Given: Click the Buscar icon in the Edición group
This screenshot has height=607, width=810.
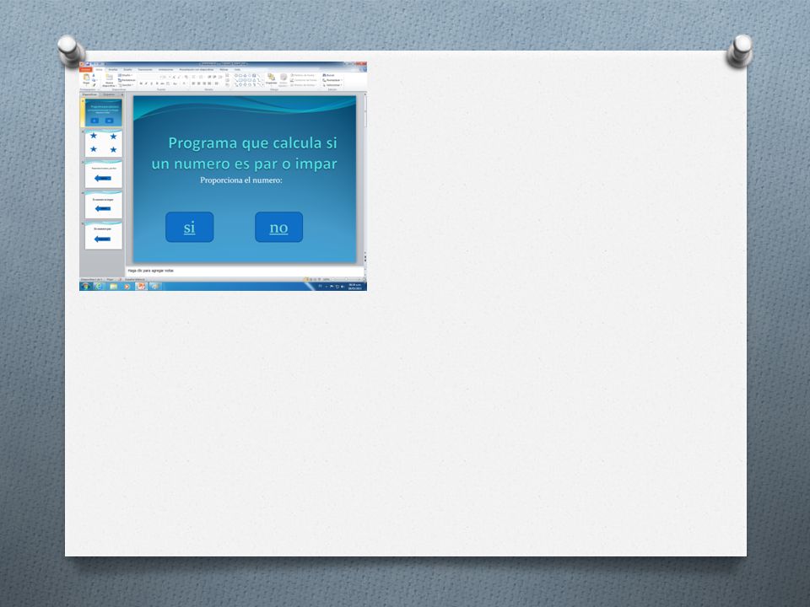Looking at the screenshot, I should (x=328, y=75).
